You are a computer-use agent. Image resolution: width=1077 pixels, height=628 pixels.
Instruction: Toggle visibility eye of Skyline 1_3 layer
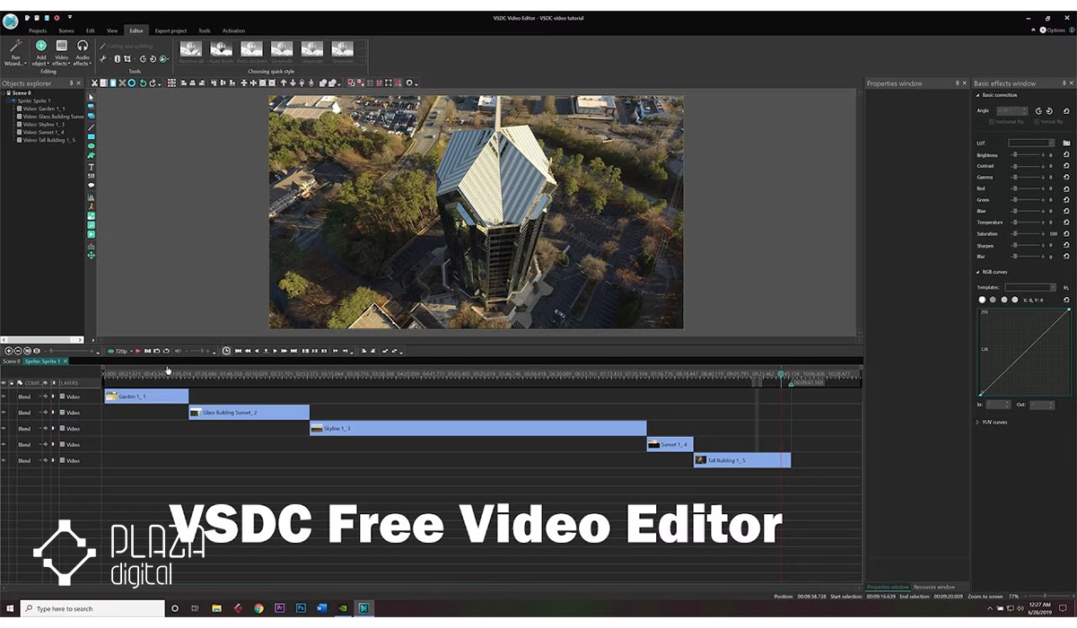[x=4, y=429]
